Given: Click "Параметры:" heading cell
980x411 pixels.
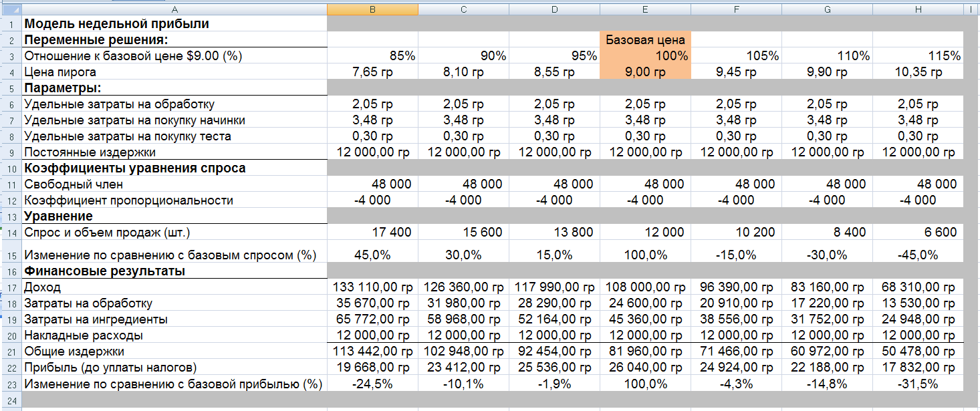Looking at the screenshot, I should click(174, 88).
